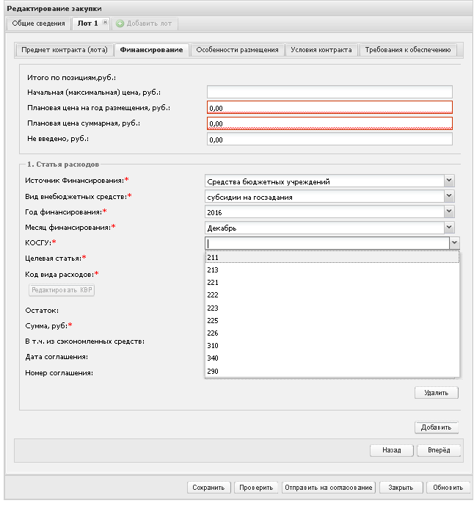474x506 pixels.
Task: Select the Финансирование tab
Action: (152, 50)
